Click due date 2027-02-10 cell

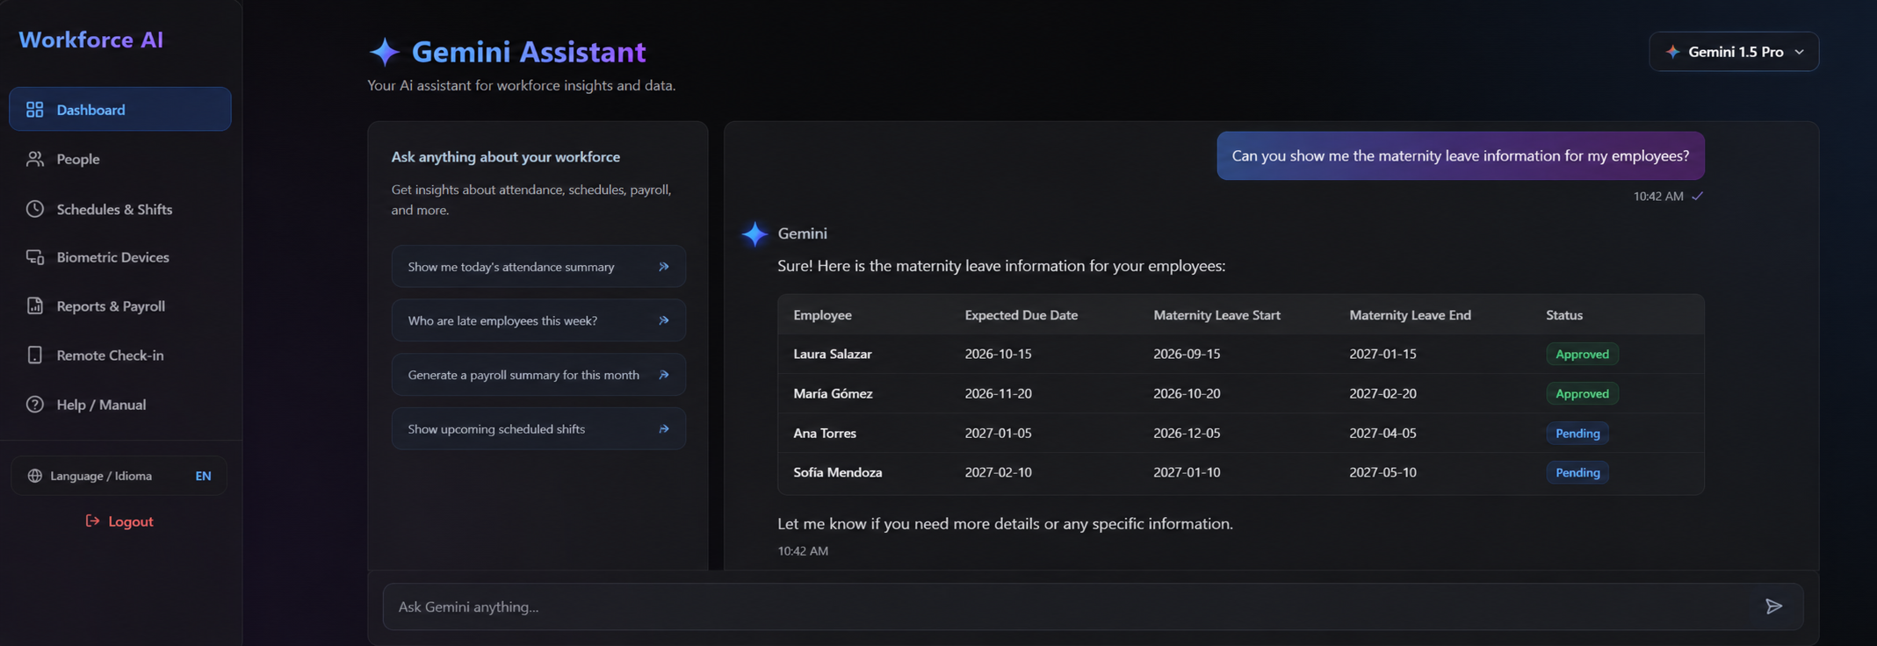(x=998, y=472)
